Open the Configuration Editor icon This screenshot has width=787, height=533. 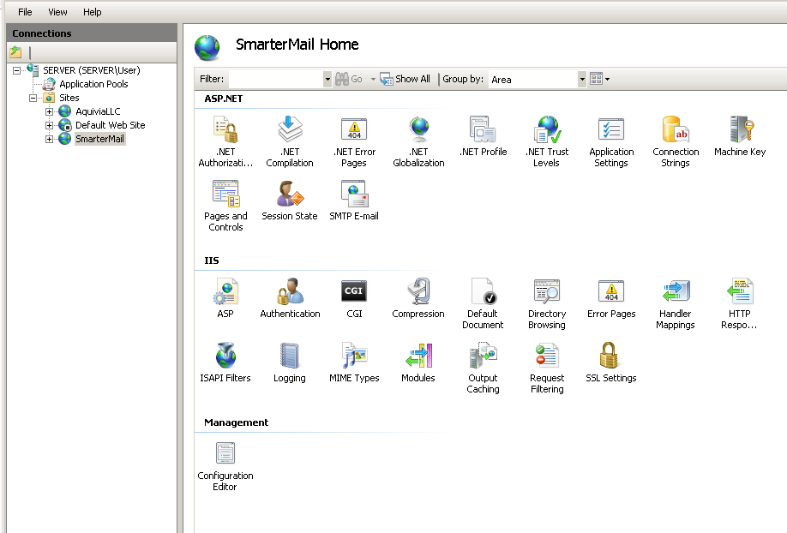[225, 454]
